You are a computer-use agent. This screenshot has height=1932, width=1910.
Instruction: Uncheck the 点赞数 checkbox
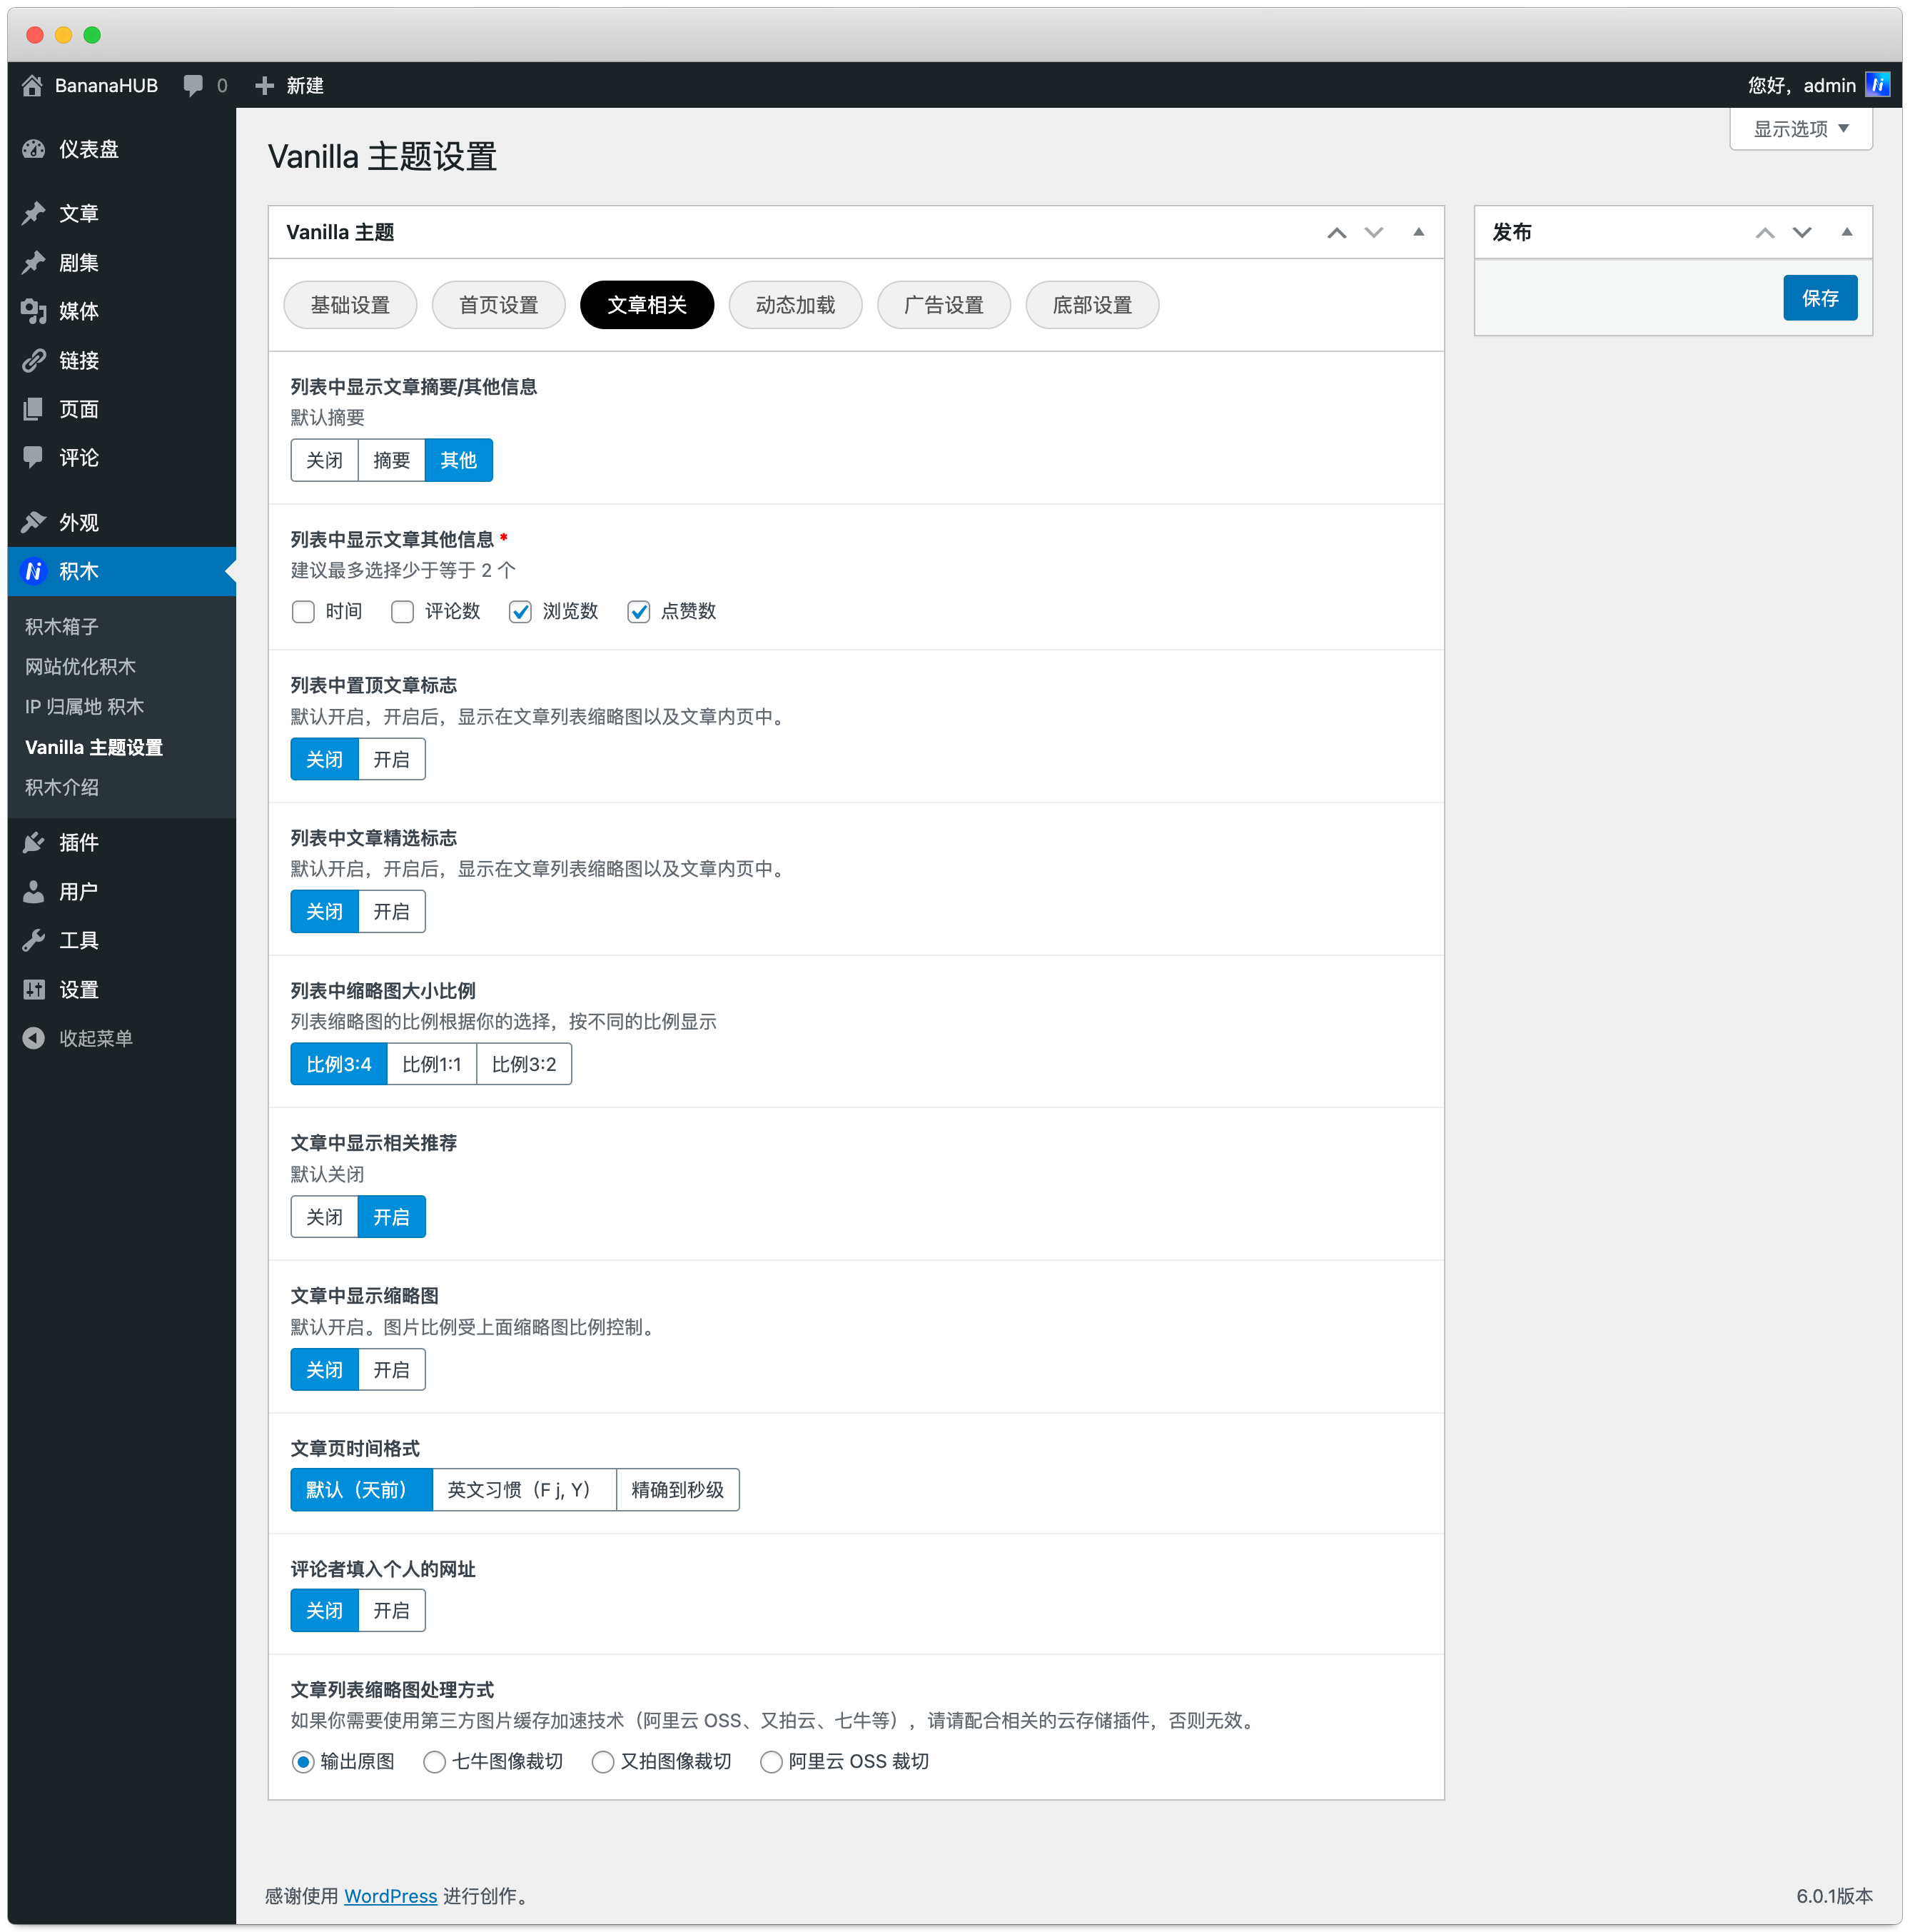pyautogui.click(x=639, y=611)
